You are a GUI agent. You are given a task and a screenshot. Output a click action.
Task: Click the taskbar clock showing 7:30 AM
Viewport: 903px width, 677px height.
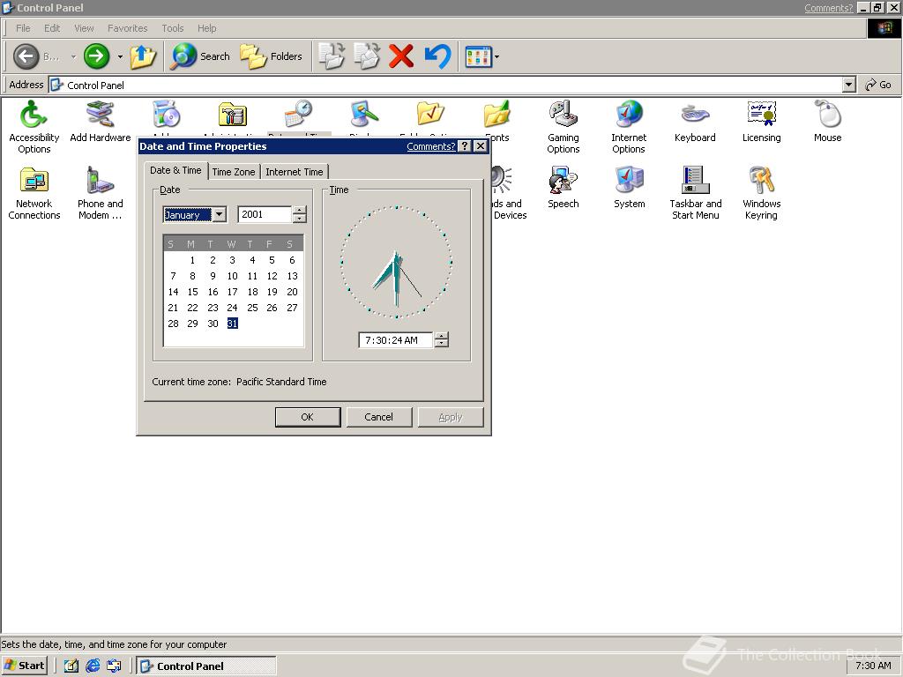pos(873,666)
